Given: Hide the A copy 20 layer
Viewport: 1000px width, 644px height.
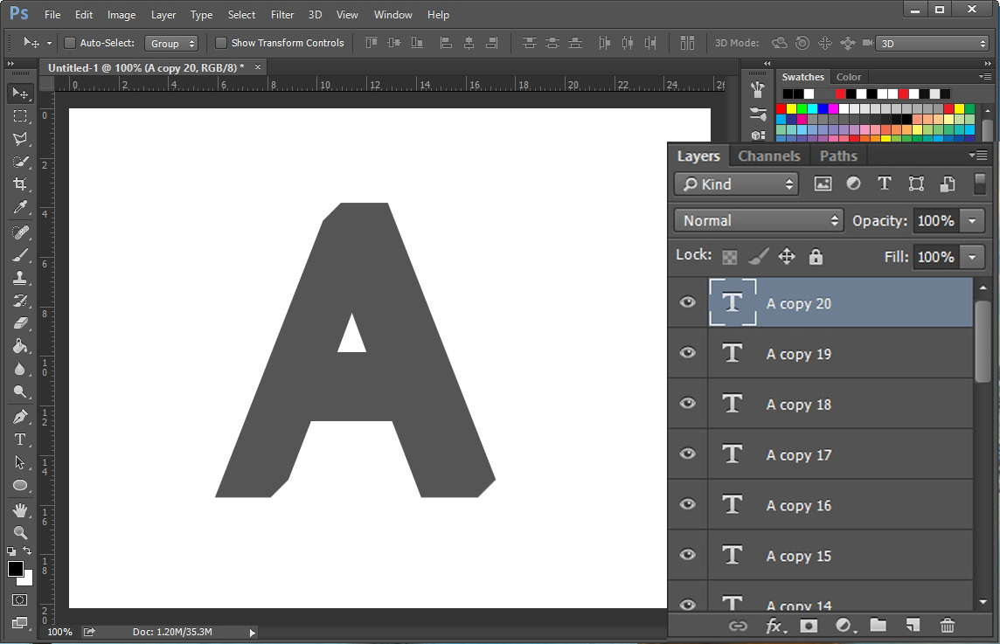Looking at the screenshot, I should tap(687, 302).
